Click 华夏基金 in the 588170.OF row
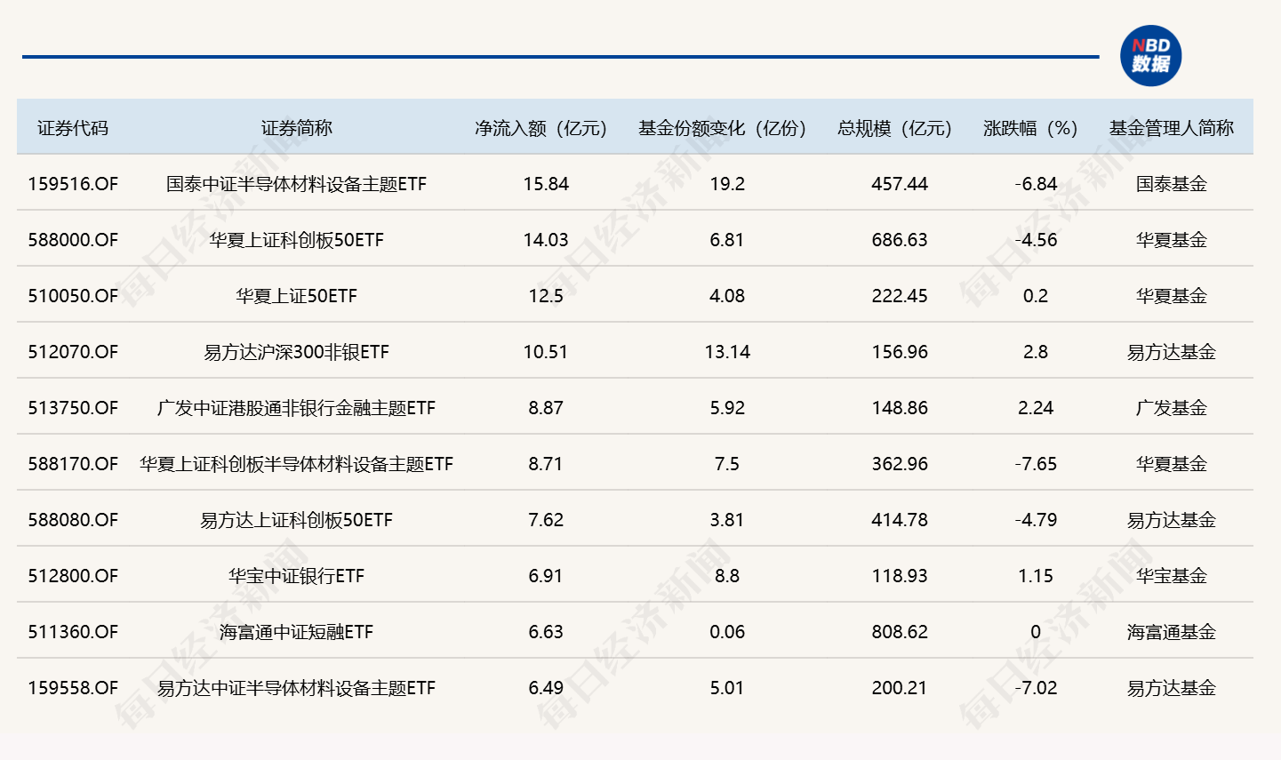This screenshot has width=1281, height=760. click(x=1172, y=464)
